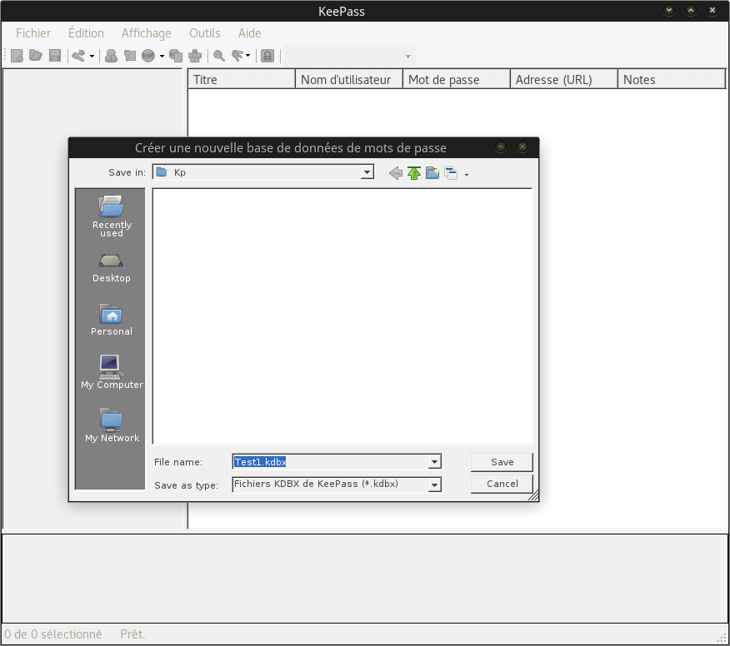
Task: Open the Édition menu
Action: [x=86, y=33]
